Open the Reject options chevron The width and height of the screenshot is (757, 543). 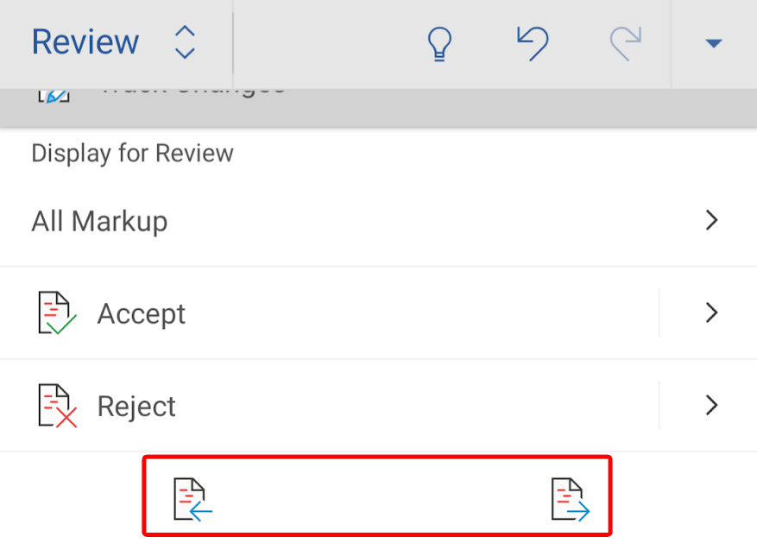[711, 405]
